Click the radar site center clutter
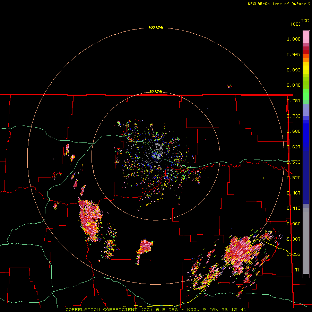 156,156
